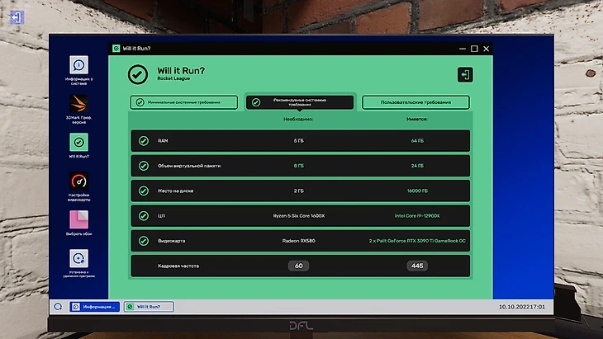603x339 pixels.
Task: Click the checkmark in the virtual memory row
Action: [144, 166]
